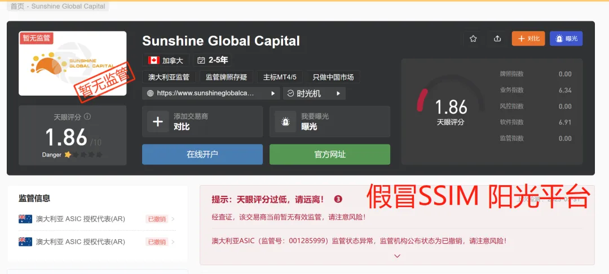Viewport: 609px width, 274px height.
Task: Expand the 时光机 dropdown arrow
Action: 338,93
